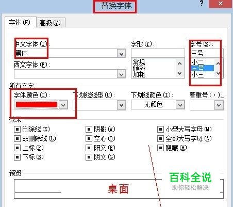This screenshot has height=207, width=233.
Task: Close the 替换字体 dialog
Action: coord(221,4)
